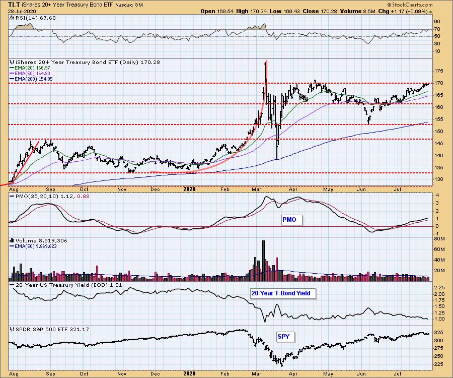This screenshot has width=453, height=378.
Task: Click the EMA(50) 164.80 legend text
Action: (x=32, y=74)
